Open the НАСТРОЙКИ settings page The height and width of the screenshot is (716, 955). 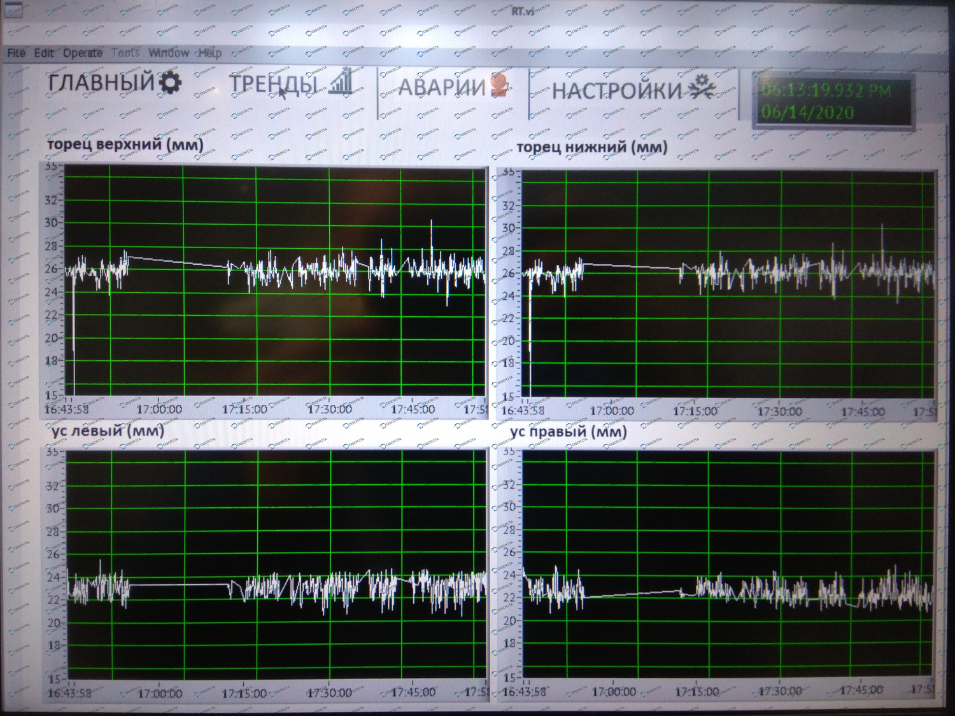616,91
